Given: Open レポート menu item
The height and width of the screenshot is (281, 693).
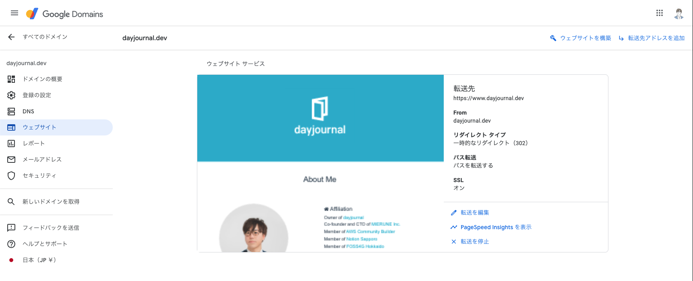Looking at the screenshot, I should 56,144.
